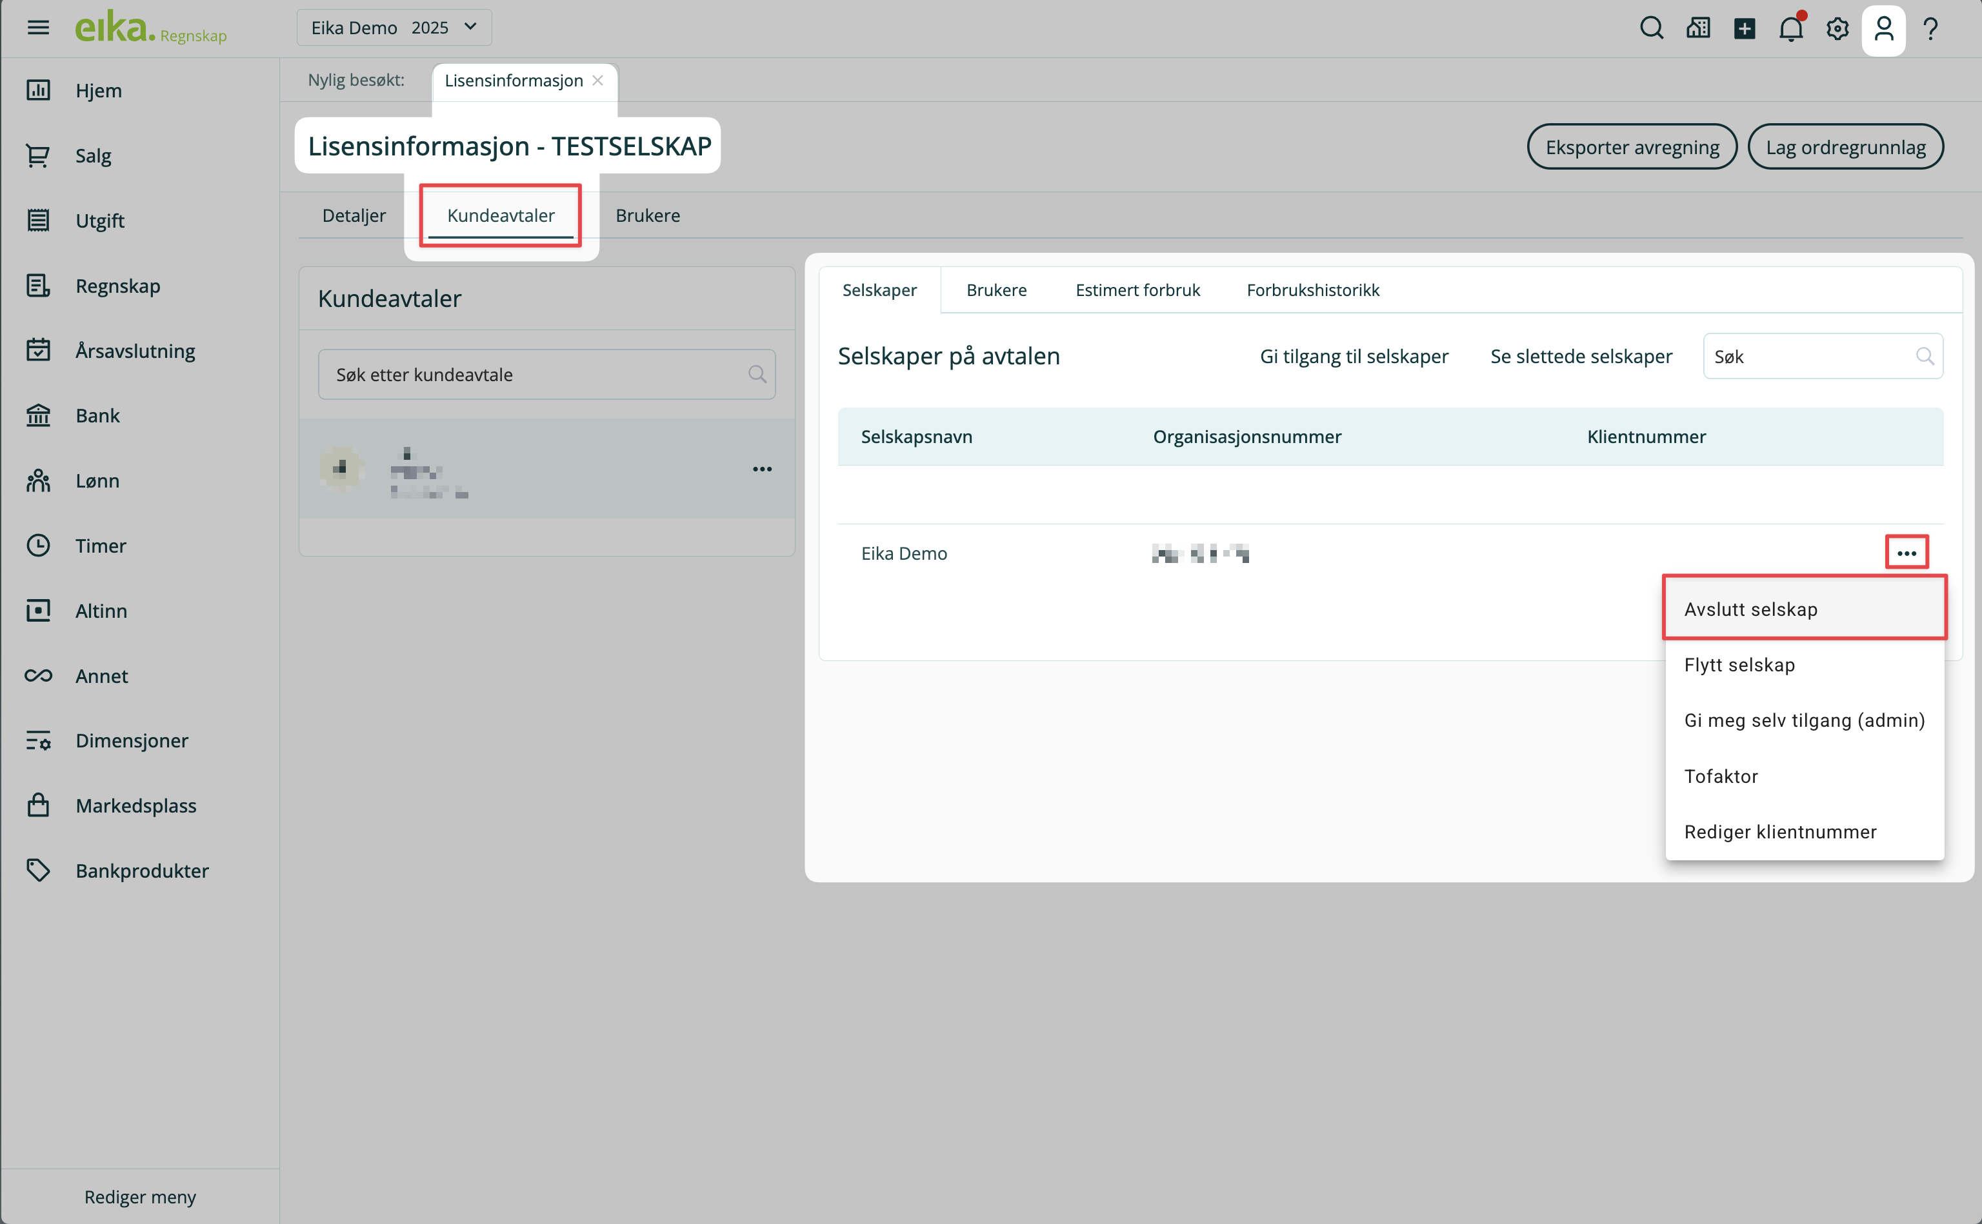Focus the Søk company search field

click(x=1823, y=356)
